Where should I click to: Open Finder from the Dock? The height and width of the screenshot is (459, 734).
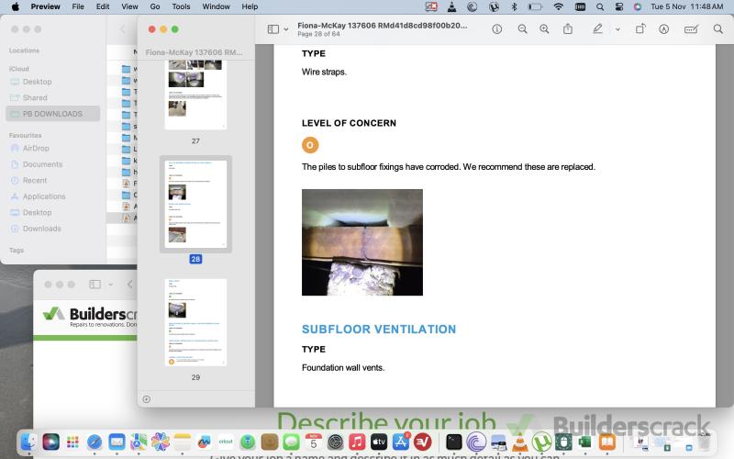click(28, 442)
